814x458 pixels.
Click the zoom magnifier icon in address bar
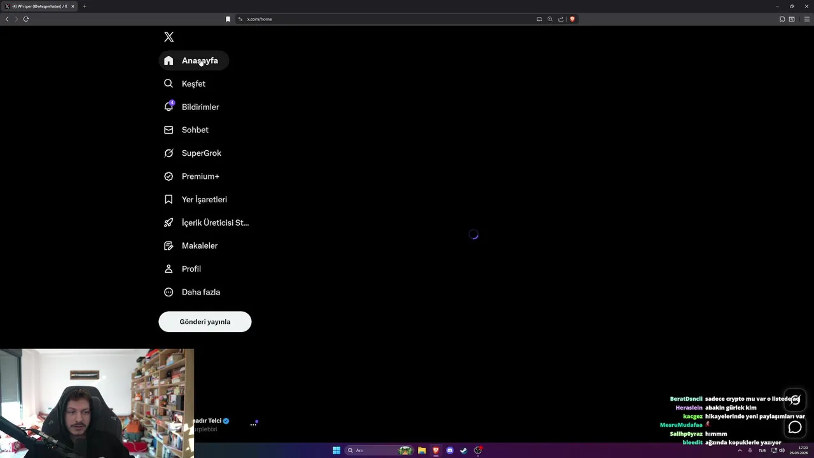tap(550, 19)
